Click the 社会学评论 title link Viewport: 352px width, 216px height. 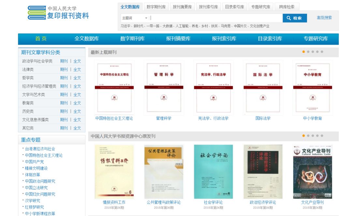coord(213,202)
